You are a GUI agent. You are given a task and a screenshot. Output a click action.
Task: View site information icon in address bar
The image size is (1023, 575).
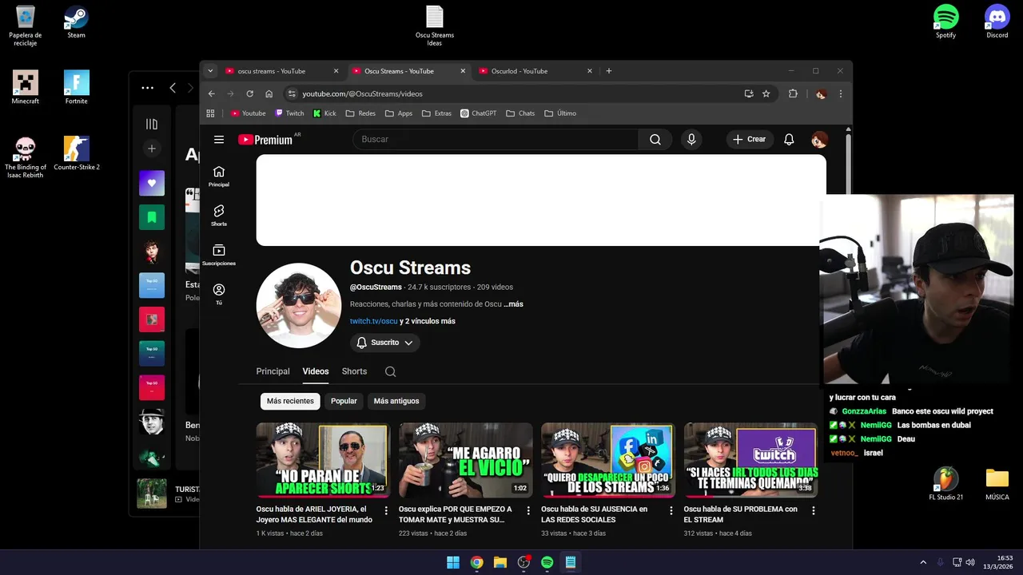[x=292, y=93]
